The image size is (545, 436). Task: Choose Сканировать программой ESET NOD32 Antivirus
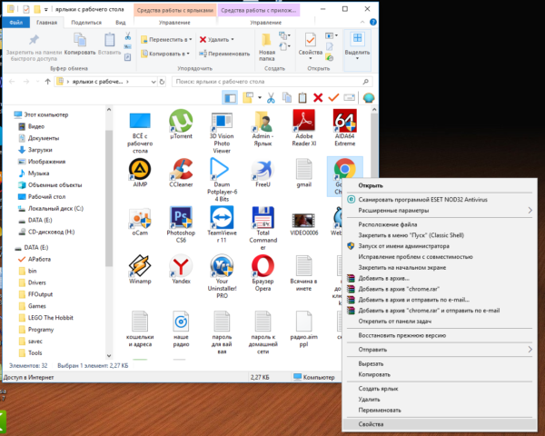click(x=439, y=200)
